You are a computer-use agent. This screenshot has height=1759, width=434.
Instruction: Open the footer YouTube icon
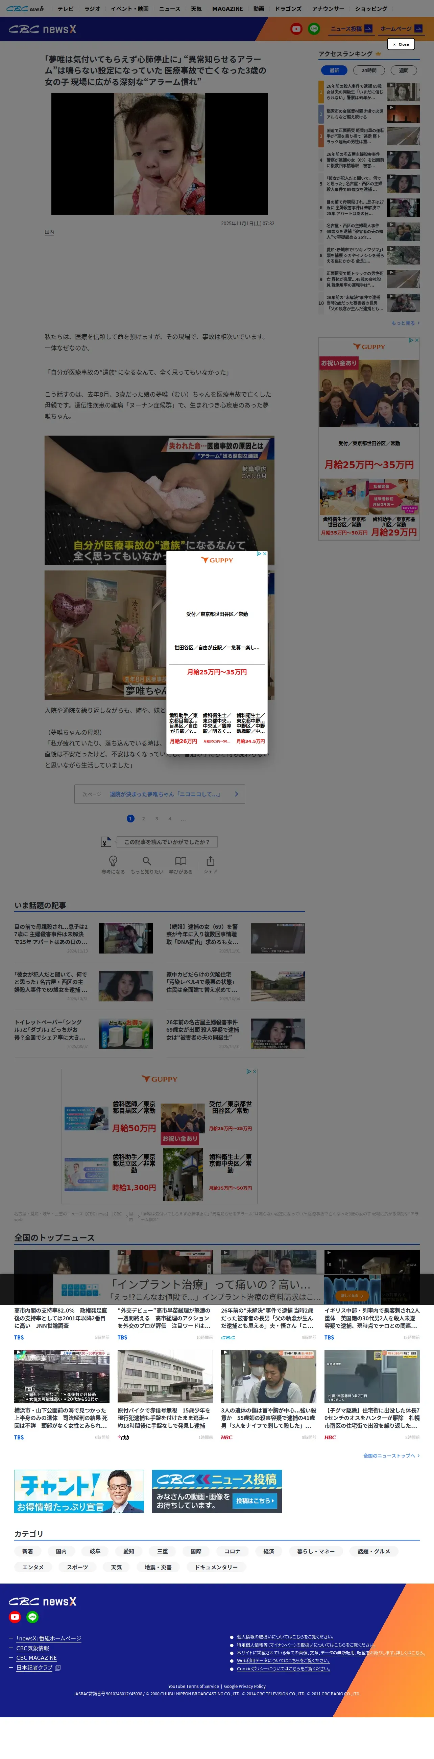(15, 1617)
